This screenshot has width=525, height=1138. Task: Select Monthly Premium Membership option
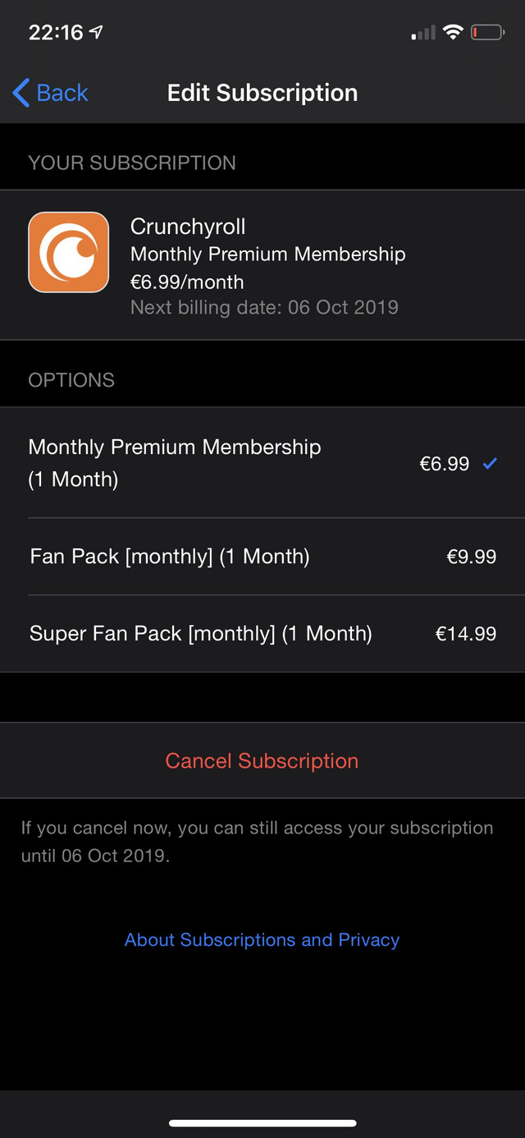[175, 463]
